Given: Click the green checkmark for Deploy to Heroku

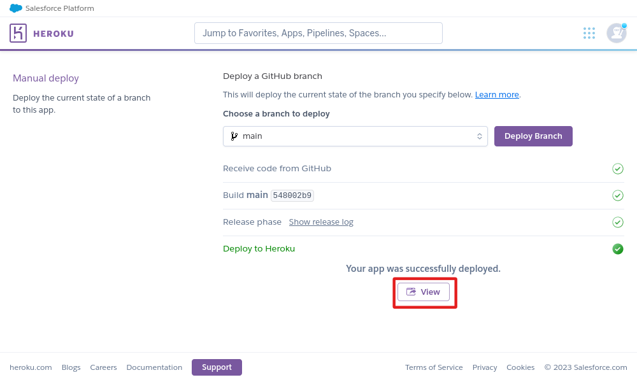Looking at the screenshot, I should [617, 249].
